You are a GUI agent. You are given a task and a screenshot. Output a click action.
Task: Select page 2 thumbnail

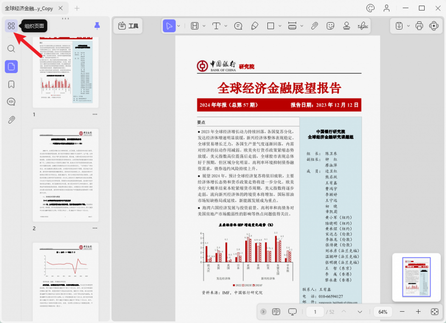click(x=66, y=175)
